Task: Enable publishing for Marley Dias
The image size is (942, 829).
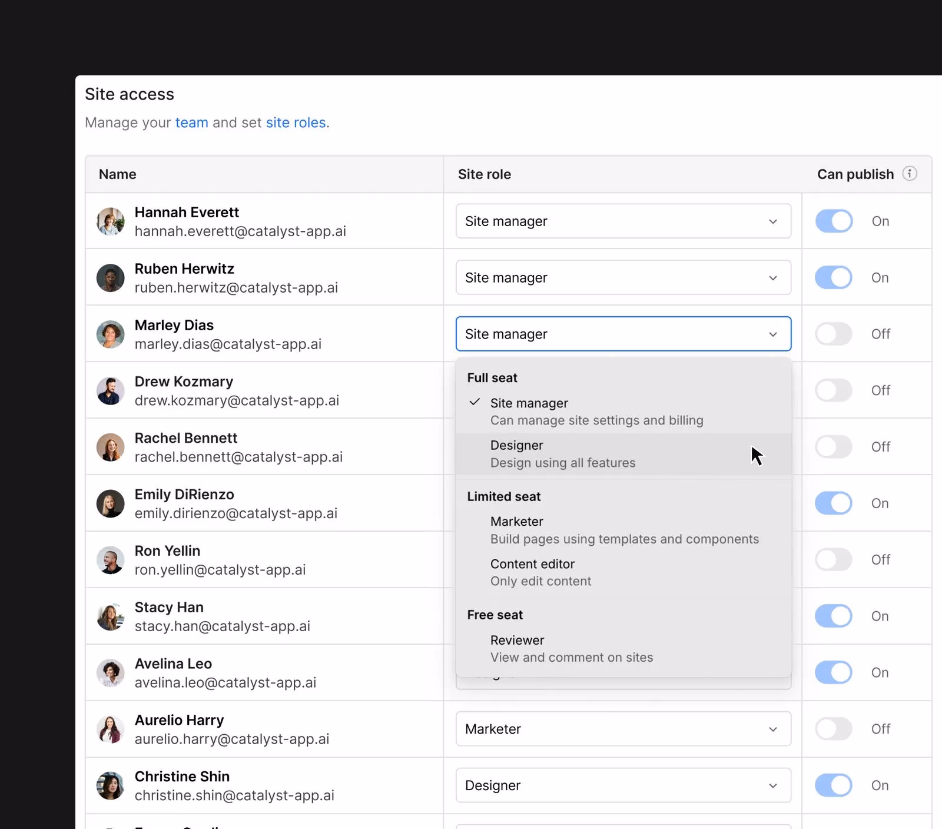Action: click(834, 334)
